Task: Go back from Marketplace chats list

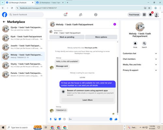Action: (x=4, y=22)
